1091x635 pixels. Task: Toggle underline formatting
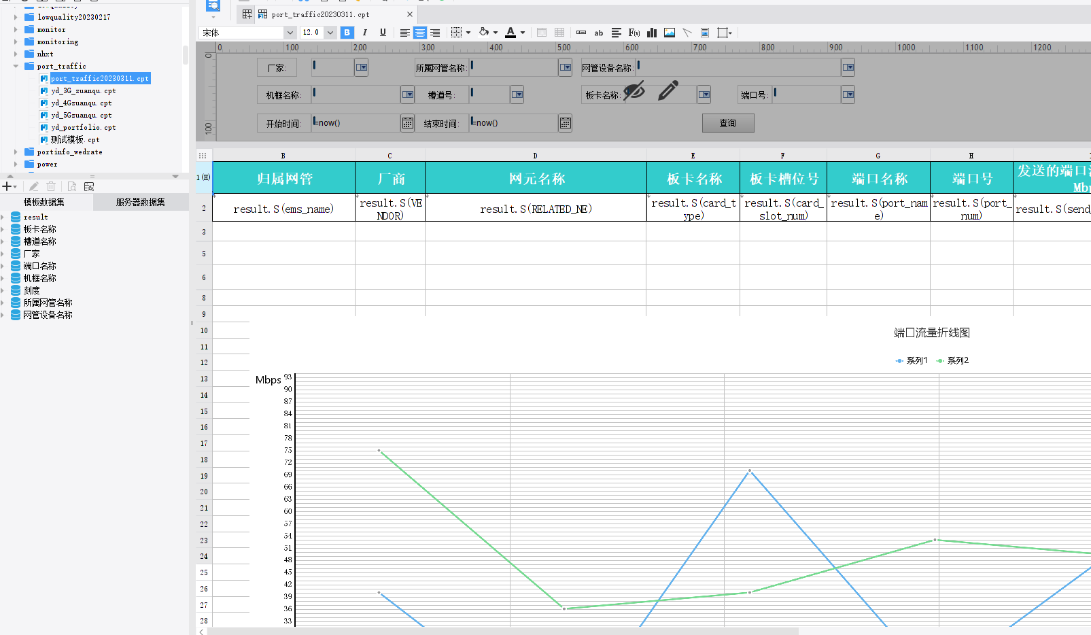tap(383, 33)
